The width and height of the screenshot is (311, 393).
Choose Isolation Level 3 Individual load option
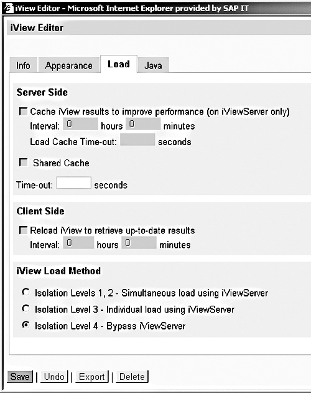pyautogui.click(x=26, y=308)
